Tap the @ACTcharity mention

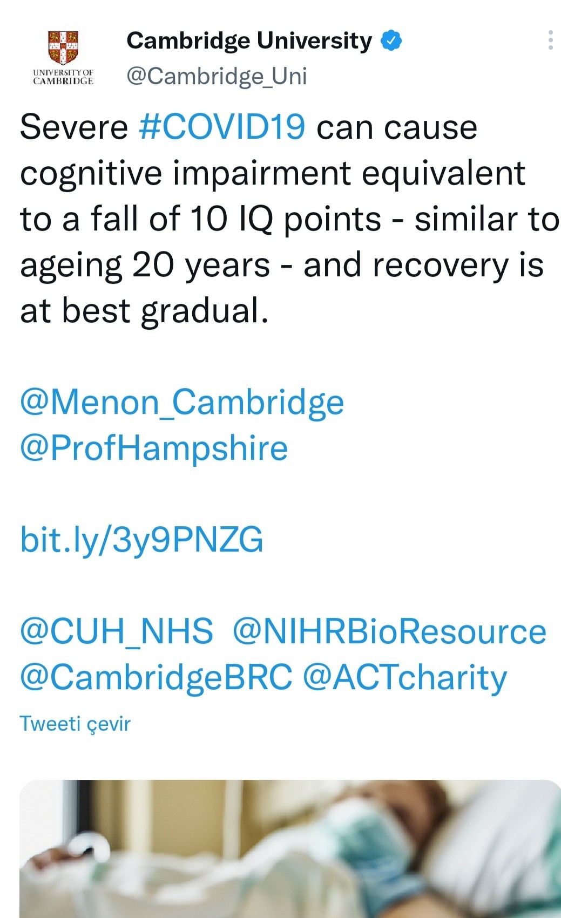(405, 677)
